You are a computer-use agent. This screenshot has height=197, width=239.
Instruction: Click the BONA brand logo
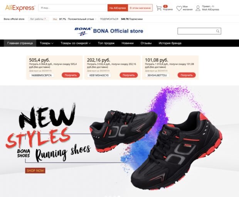(83, 31)
